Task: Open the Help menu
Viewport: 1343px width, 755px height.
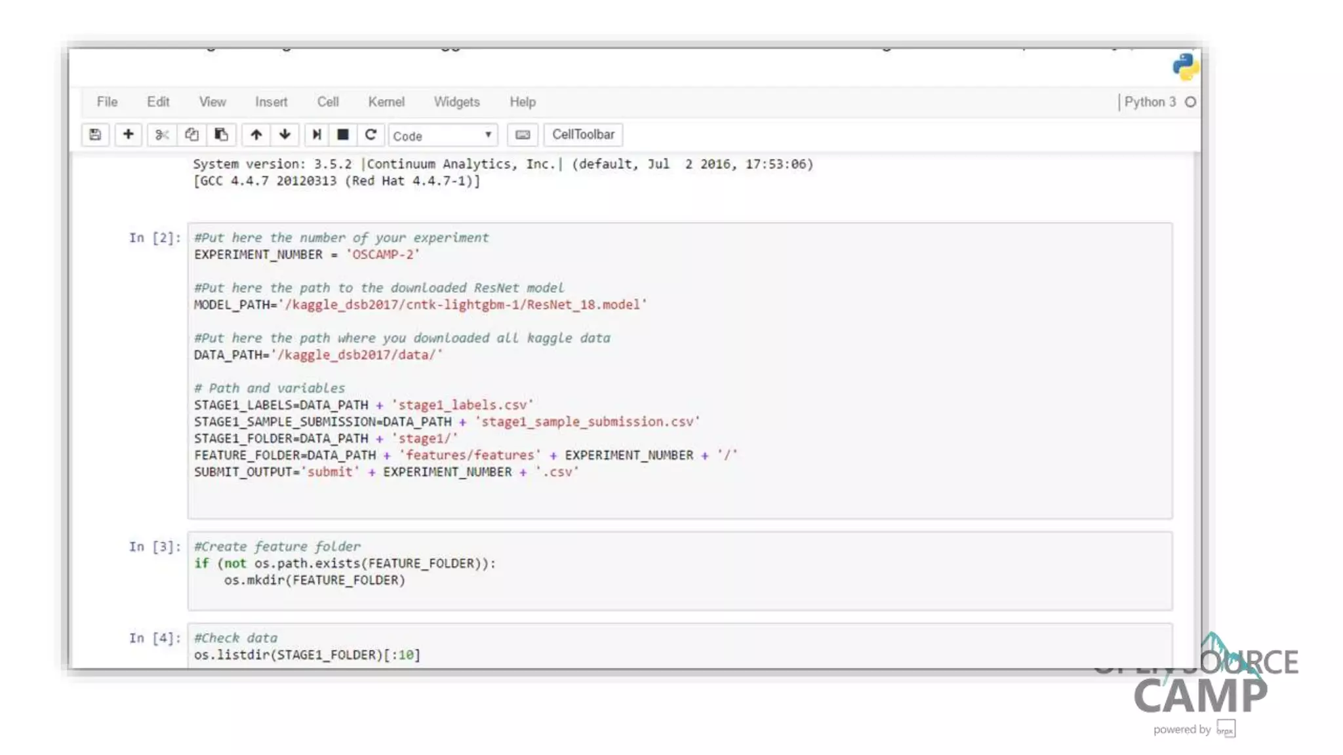Action: point(523,102)
